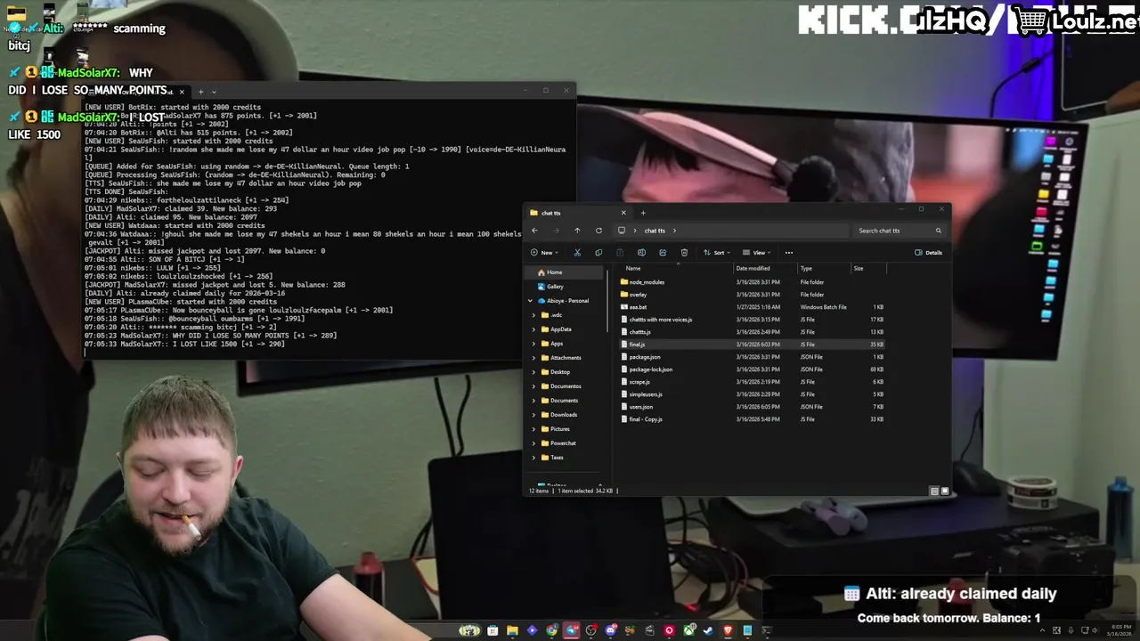Toggle the Details pane
1140x641 pixels.
pyautogui.click(x=928, y=252)
